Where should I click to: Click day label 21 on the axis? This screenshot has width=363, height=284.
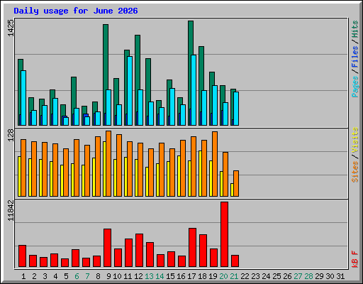coord(234,276)
